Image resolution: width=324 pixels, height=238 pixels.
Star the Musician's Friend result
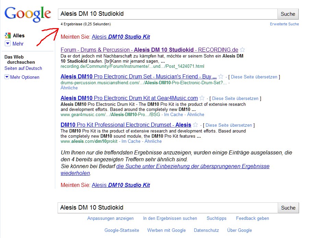click(221, 77)
